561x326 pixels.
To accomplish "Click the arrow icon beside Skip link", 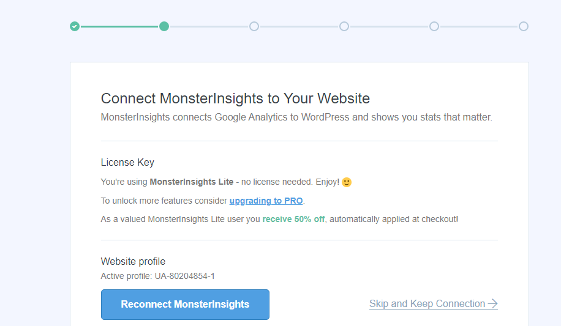I will pyautogui.click(x=492, y=304).
